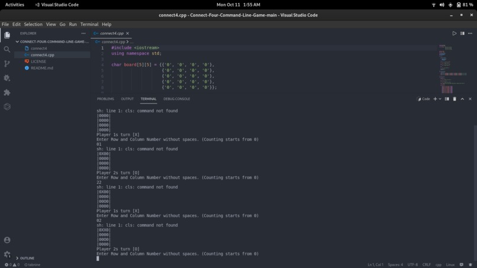Change encoding via UTF-8 status item
Image resolution: width=477 pixels, height=268 pixels.
[412, 264]
